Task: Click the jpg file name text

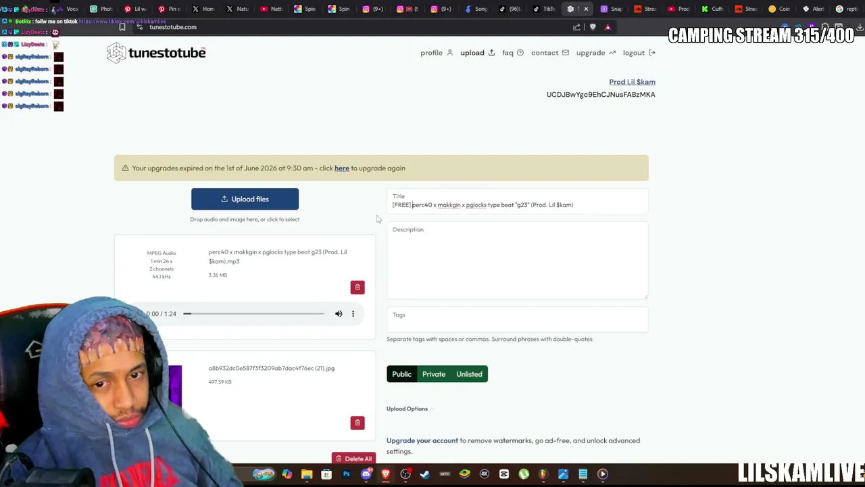Action: click(272, 369)
